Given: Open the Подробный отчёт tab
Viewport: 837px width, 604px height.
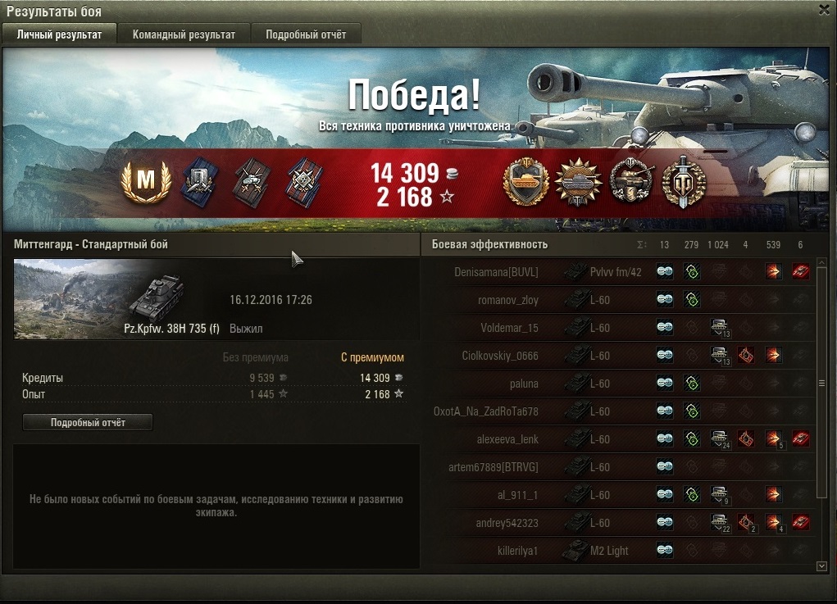Looking at the screenshot, I should pos(306,34).
